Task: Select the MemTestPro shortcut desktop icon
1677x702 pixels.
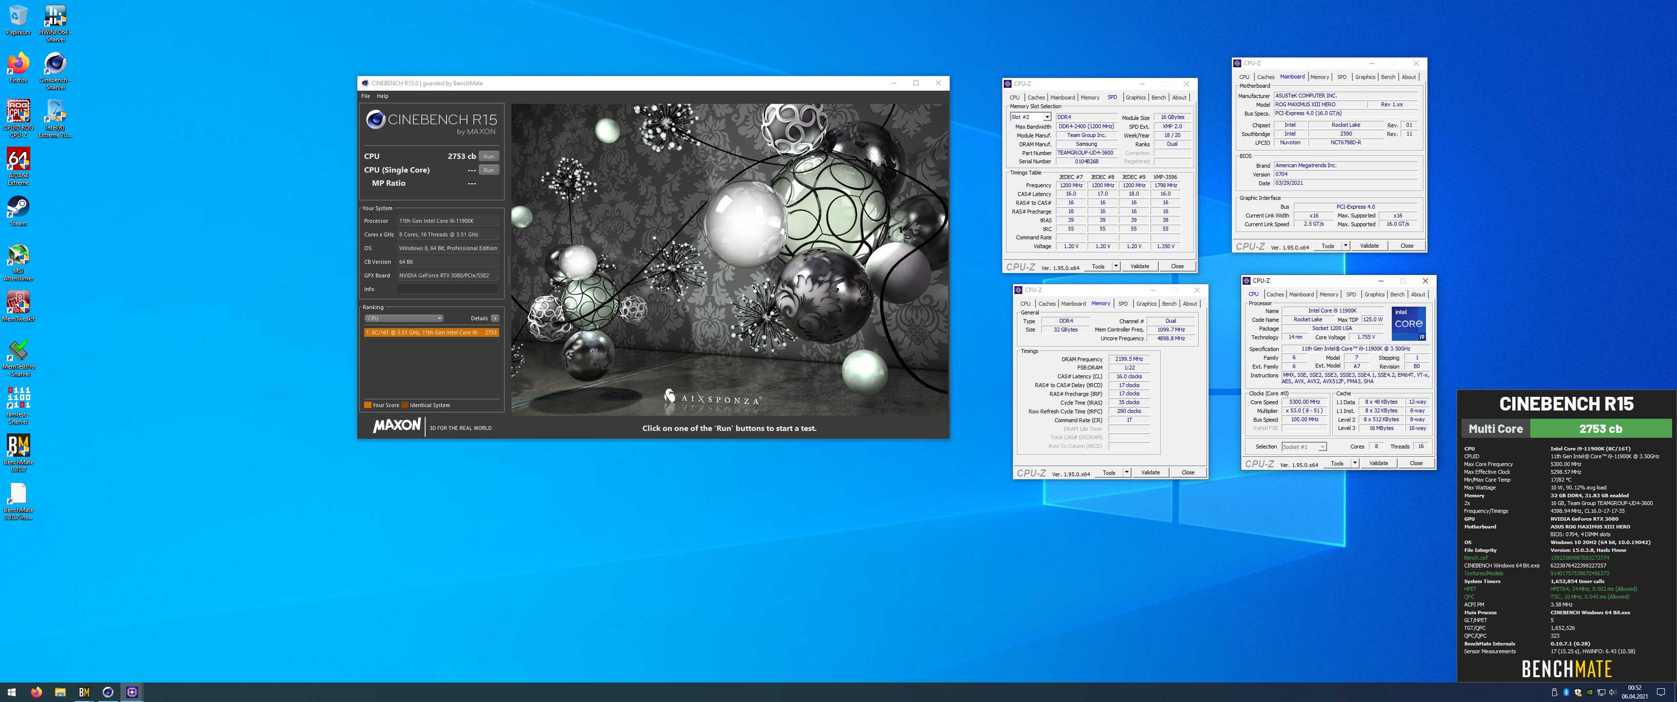Action: [x=18, y=357]
